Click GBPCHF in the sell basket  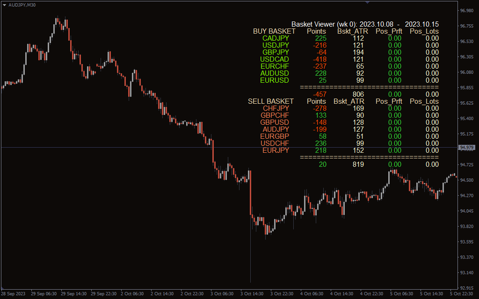275,115
